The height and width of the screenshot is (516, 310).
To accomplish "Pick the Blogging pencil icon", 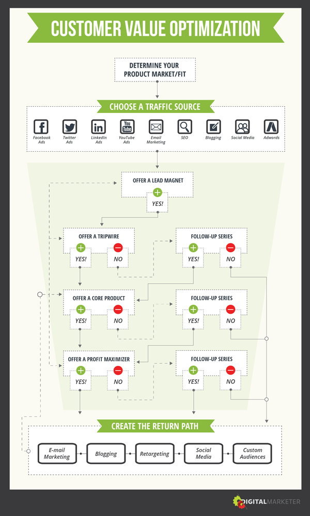I will coord(213,127).
